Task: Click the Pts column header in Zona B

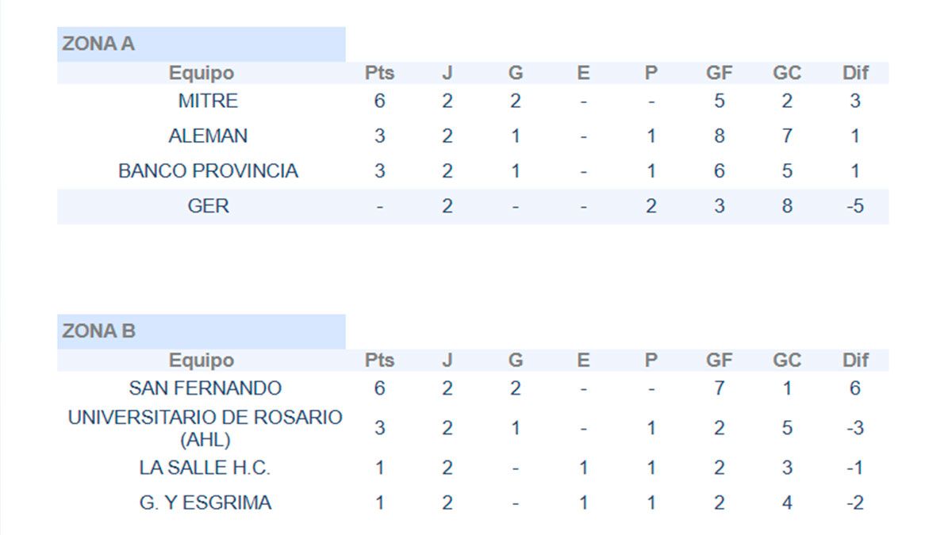Action: pyautogui.click(x=379, y=361)
